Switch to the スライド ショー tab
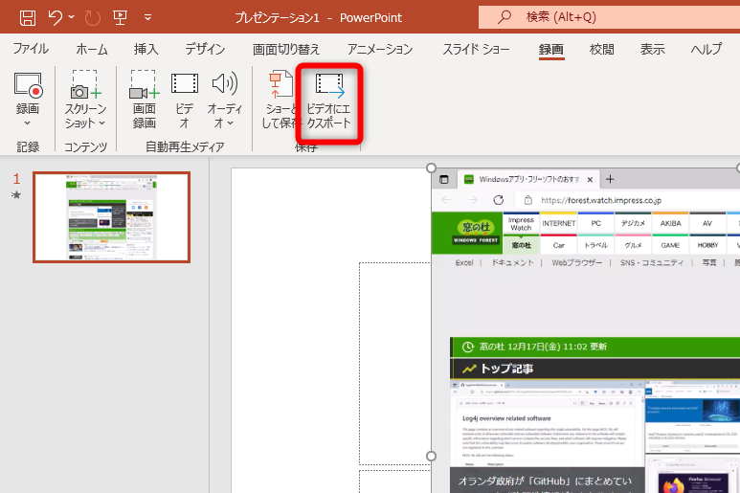Image resolution: width=740 pixels, height=493 pixels. click(x=476, y=49)
